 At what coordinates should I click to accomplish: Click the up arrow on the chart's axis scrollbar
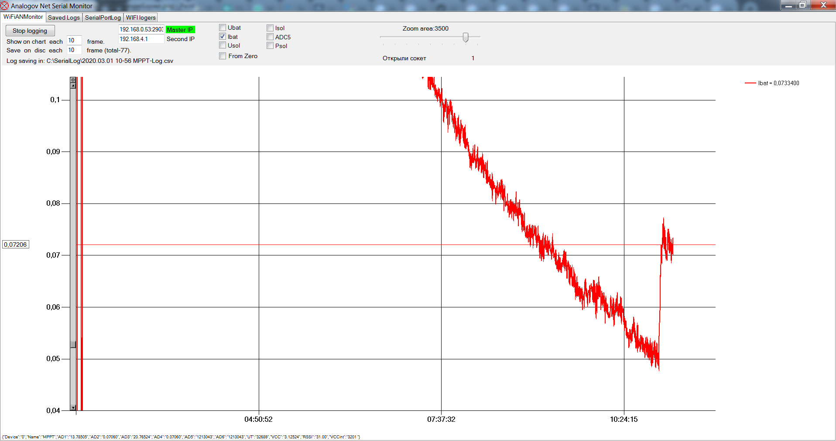tap(73, 86)
